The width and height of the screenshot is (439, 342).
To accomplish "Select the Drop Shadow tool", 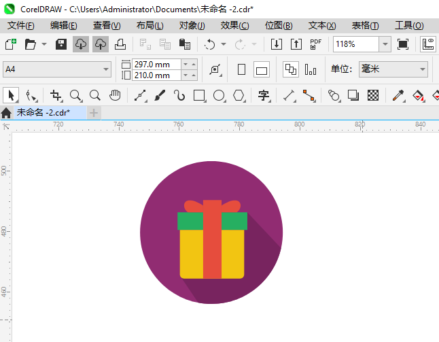I will click(x=353, y=95).
